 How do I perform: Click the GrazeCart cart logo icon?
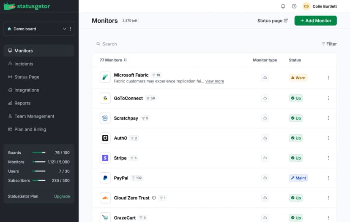pos(105,217)
